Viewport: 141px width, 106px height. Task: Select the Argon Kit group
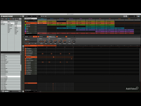click(31, 25)
